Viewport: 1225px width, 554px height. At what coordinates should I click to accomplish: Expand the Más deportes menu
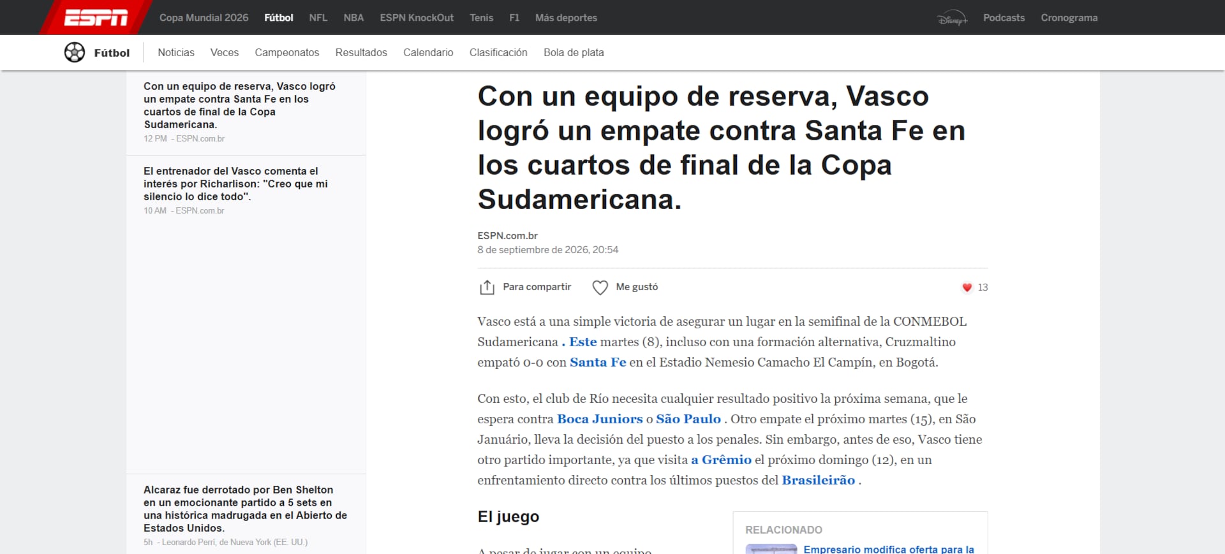566,18
